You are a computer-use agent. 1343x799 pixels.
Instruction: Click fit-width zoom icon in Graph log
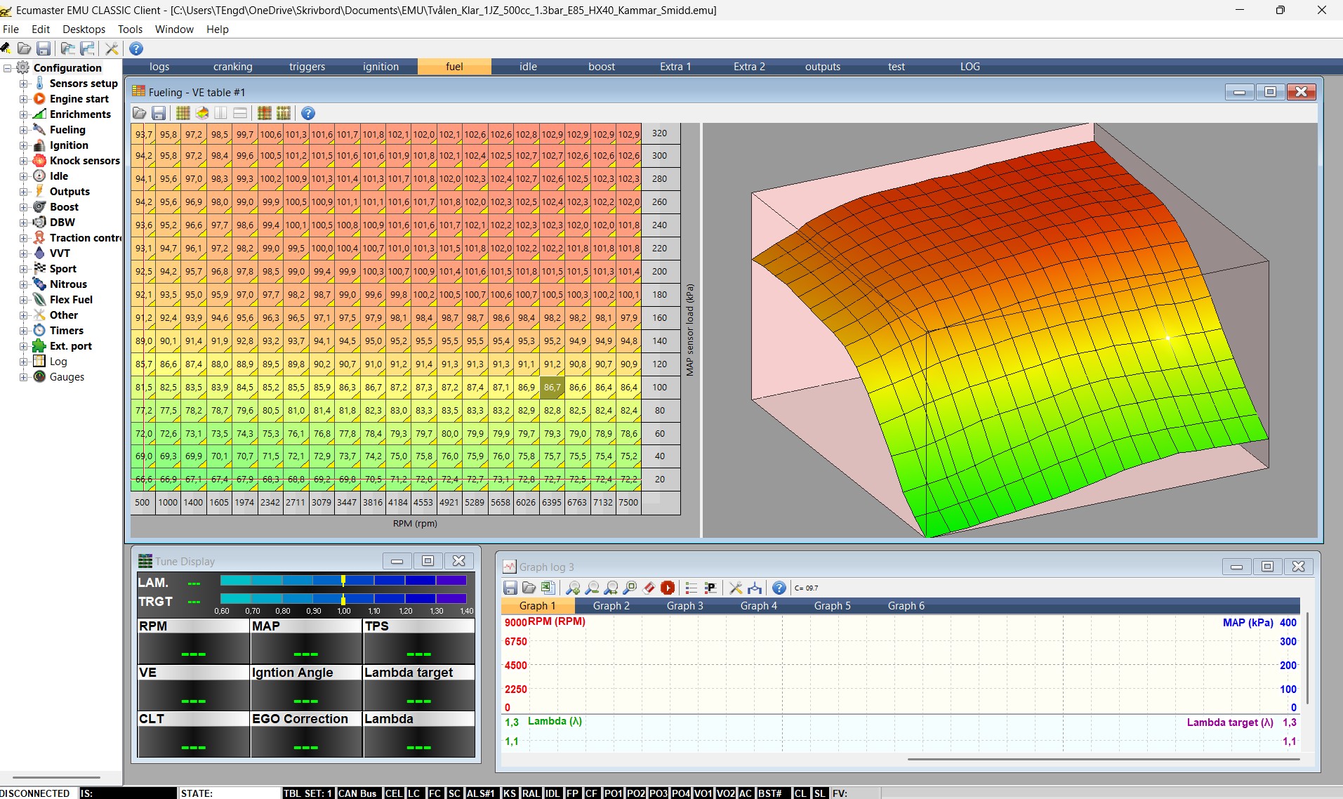pyautogui.click(x=611, y=588)
